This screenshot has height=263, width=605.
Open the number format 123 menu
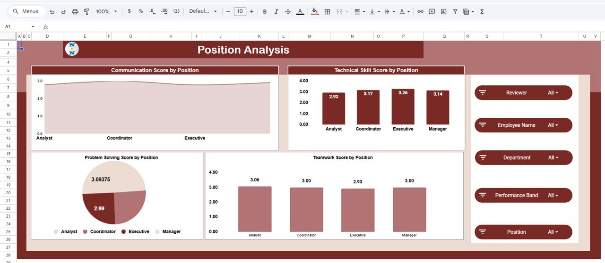176,11
